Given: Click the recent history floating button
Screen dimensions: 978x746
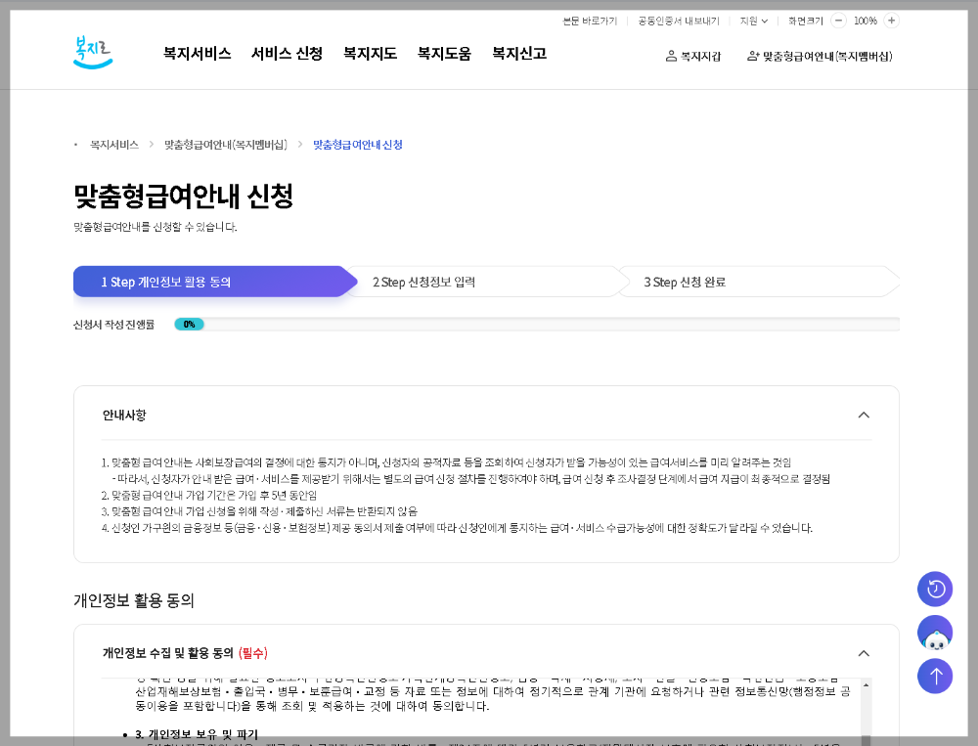Looking at the screenshot, I should tap(935, 589).
